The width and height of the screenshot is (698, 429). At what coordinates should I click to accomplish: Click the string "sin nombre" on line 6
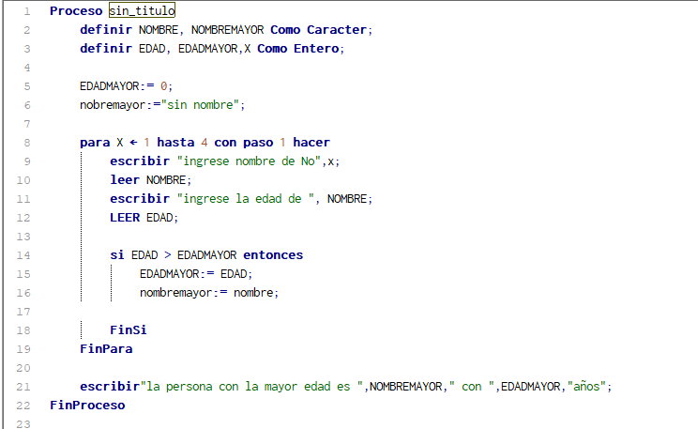[200, 105]
